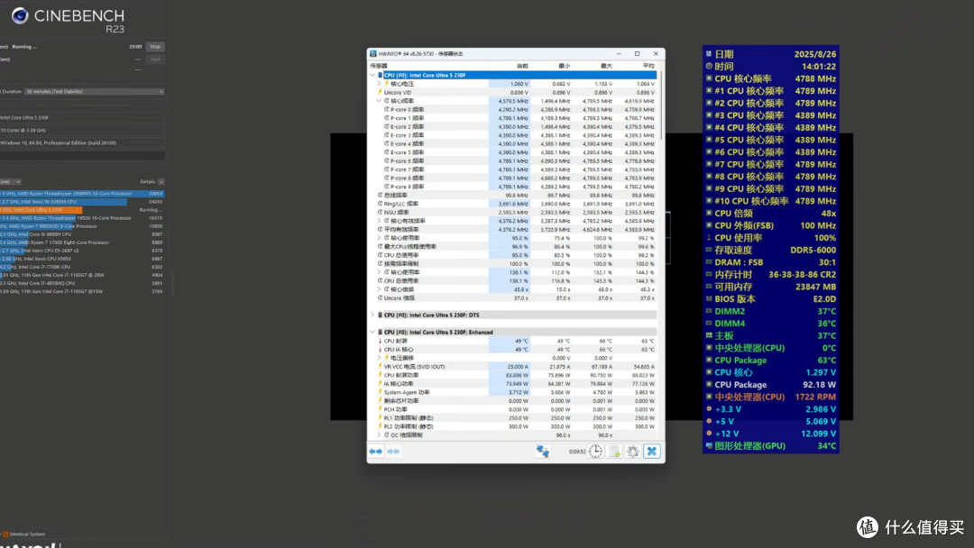Click the 36-38-38-86 CR2 memory timing entry
The height and width of the screenshot is (548, 974).
(x=771, y=274)
